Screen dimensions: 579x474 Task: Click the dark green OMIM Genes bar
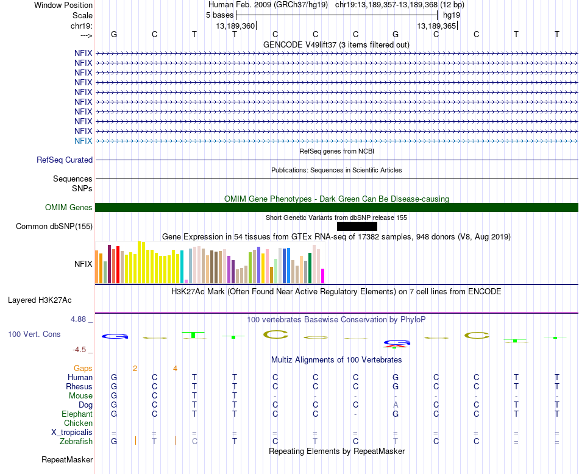coord(336,208)
